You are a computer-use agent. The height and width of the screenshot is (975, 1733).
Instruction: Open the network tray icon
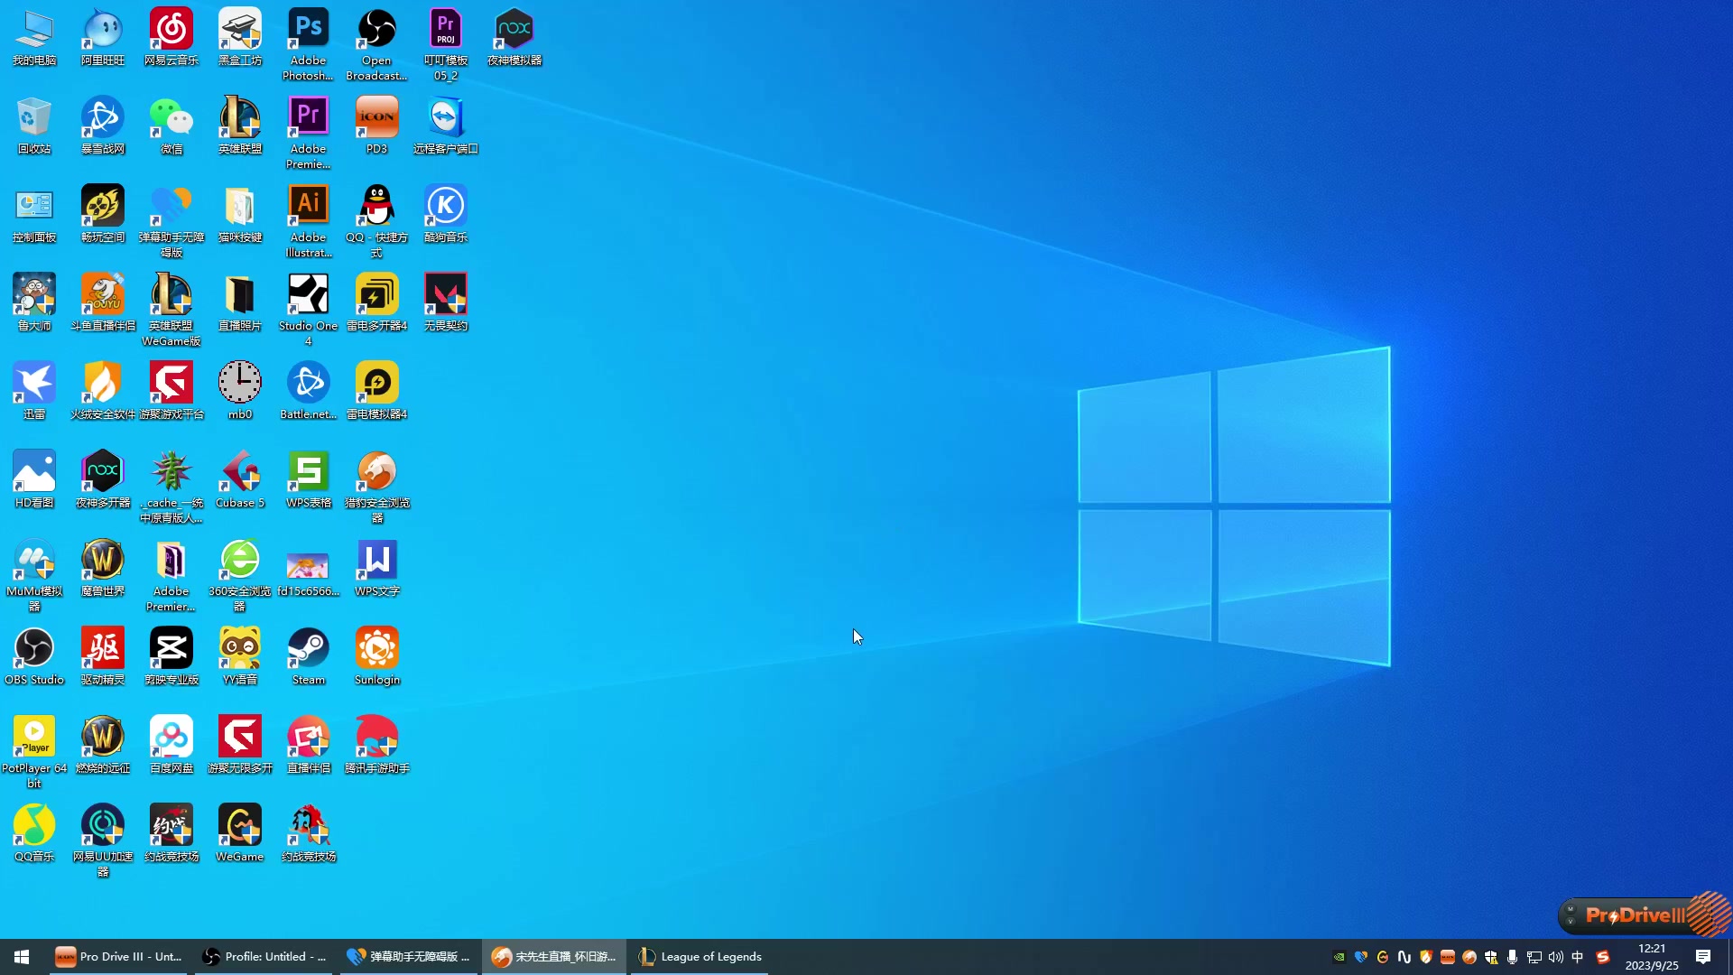tap(1534, 957)
